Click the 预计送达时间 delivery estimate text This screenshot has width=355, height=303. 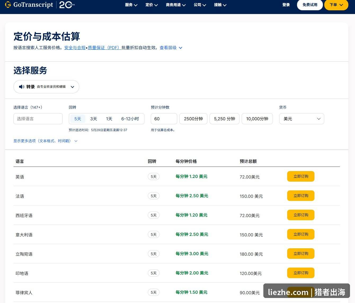click(x=98, y=130)
